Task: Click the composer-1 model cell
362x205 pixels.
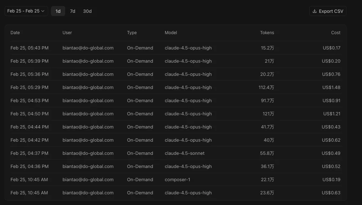Action: pos(177,179)
